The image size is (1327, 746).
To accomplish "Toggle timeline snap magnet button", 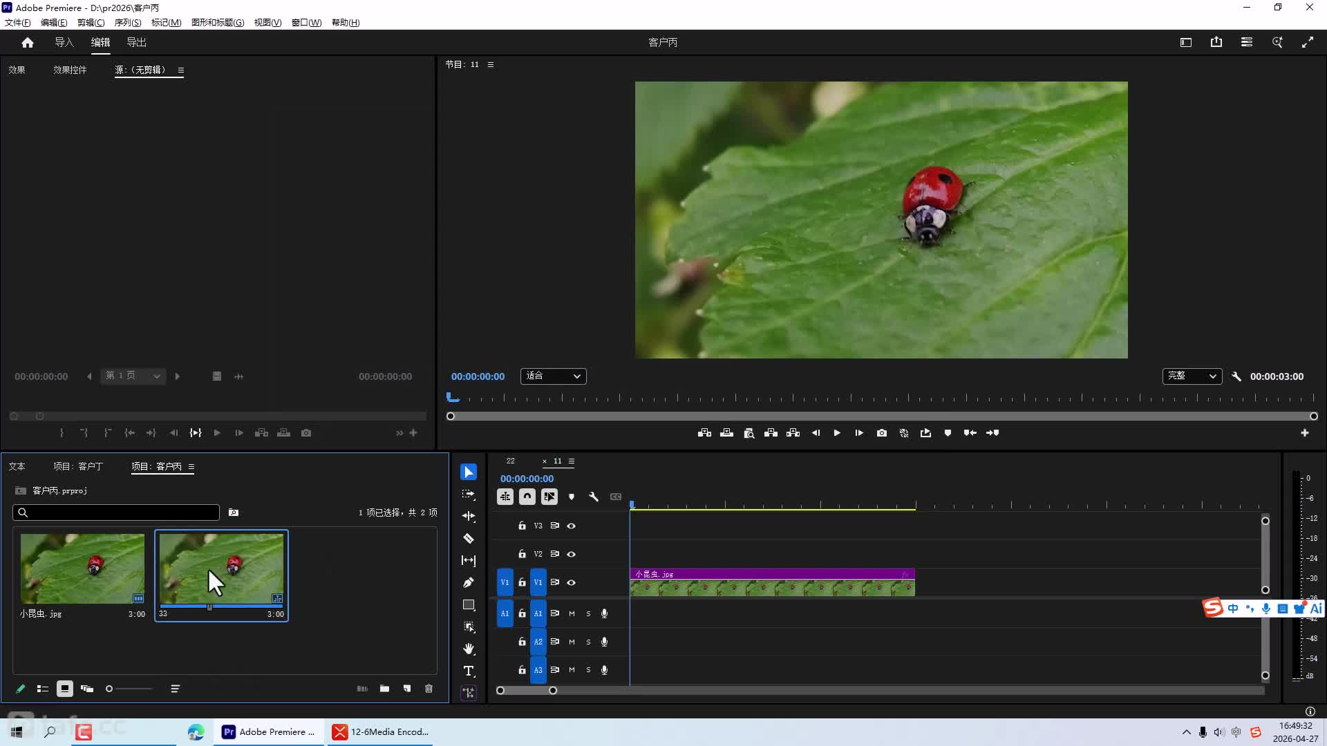I will pyautogui.click(x=527, y=497).
